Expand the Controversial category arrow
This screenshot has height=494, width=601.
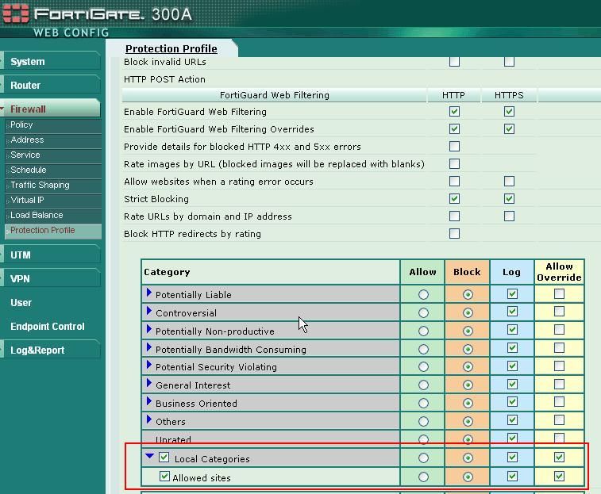pos(148,312)
